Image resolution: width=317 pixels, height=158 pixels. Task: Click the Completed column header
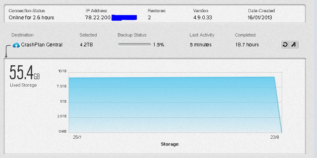pos(245,35)
